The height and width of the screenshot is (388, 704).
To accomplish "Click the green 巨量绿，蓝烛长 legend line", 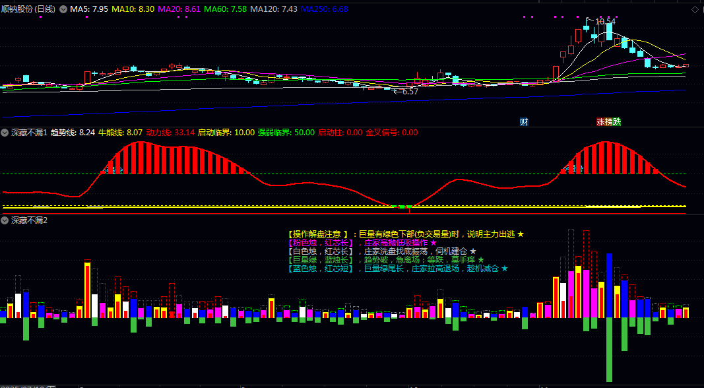I will [x=386, y=259].
